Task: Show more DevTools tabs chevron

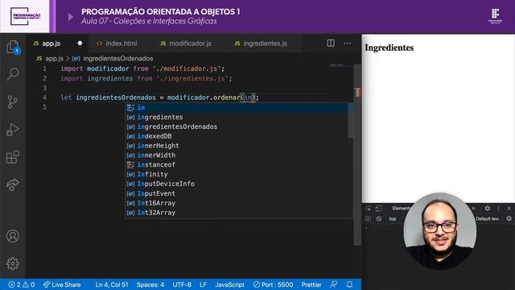Action: (x=474, y=209)
